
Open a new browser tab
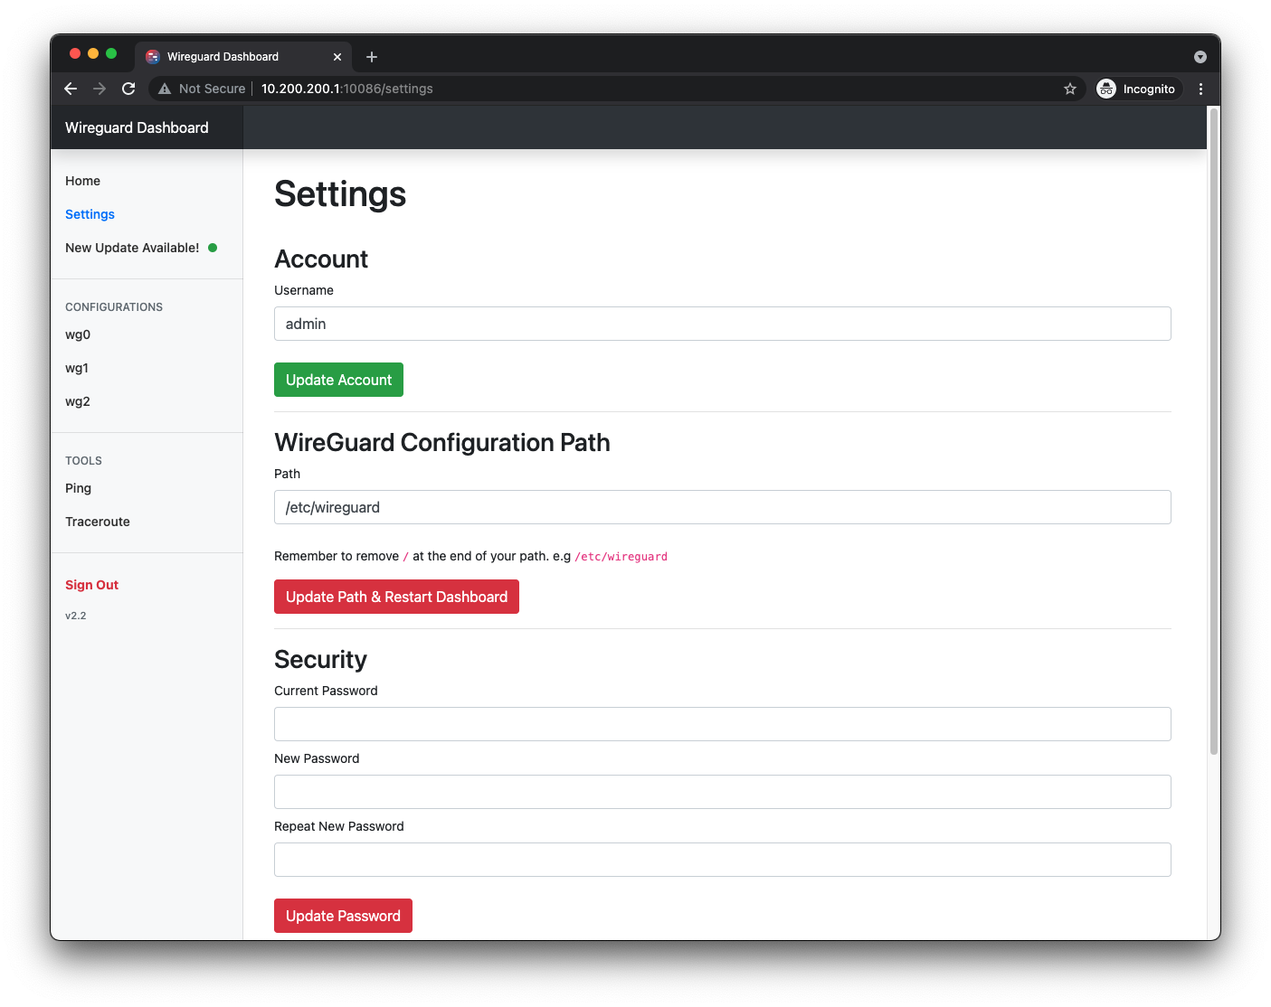pos(371,56)
